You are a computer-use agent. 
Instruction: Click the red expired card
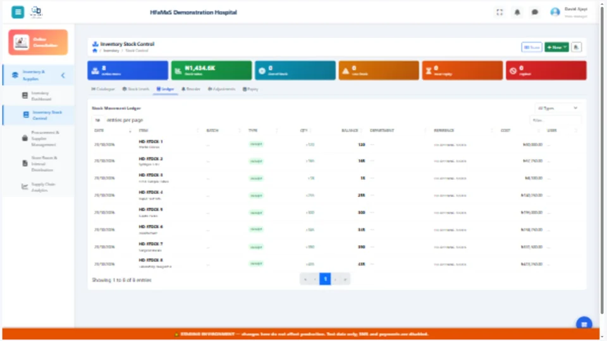click(546, 70)
